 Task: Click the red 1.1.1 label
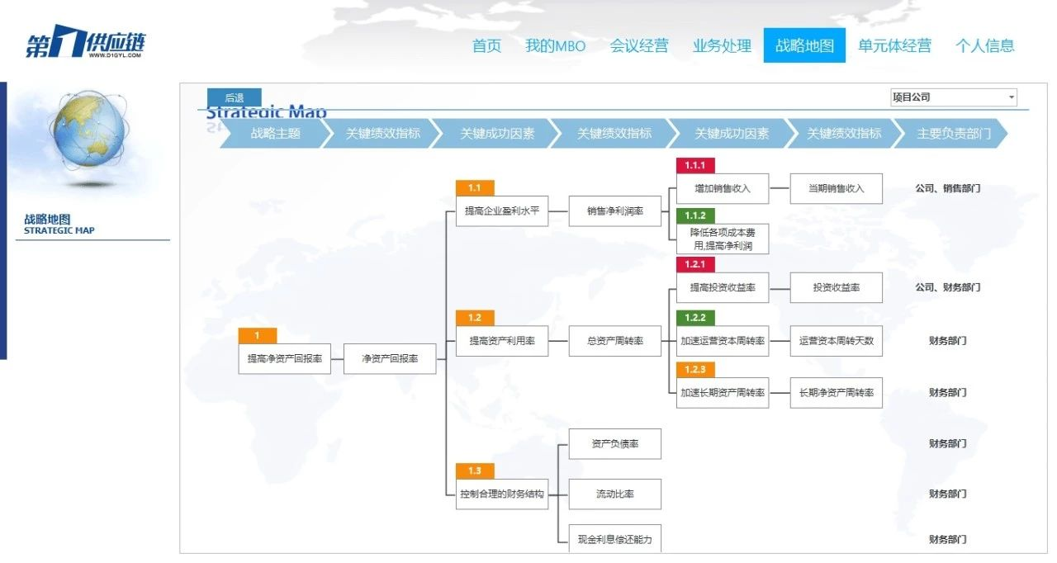click(x=695, y=166)
